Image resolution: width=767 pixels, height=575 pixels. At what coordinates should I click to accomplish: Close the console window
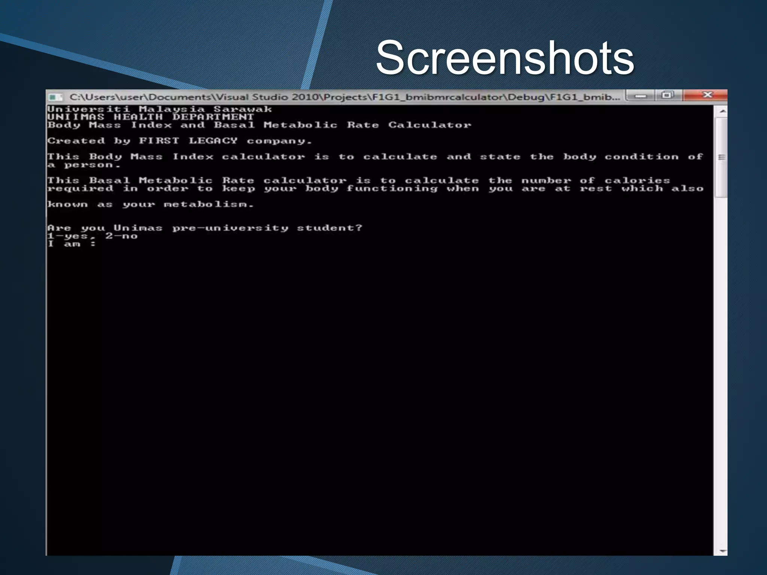click(x=706, y=95)
